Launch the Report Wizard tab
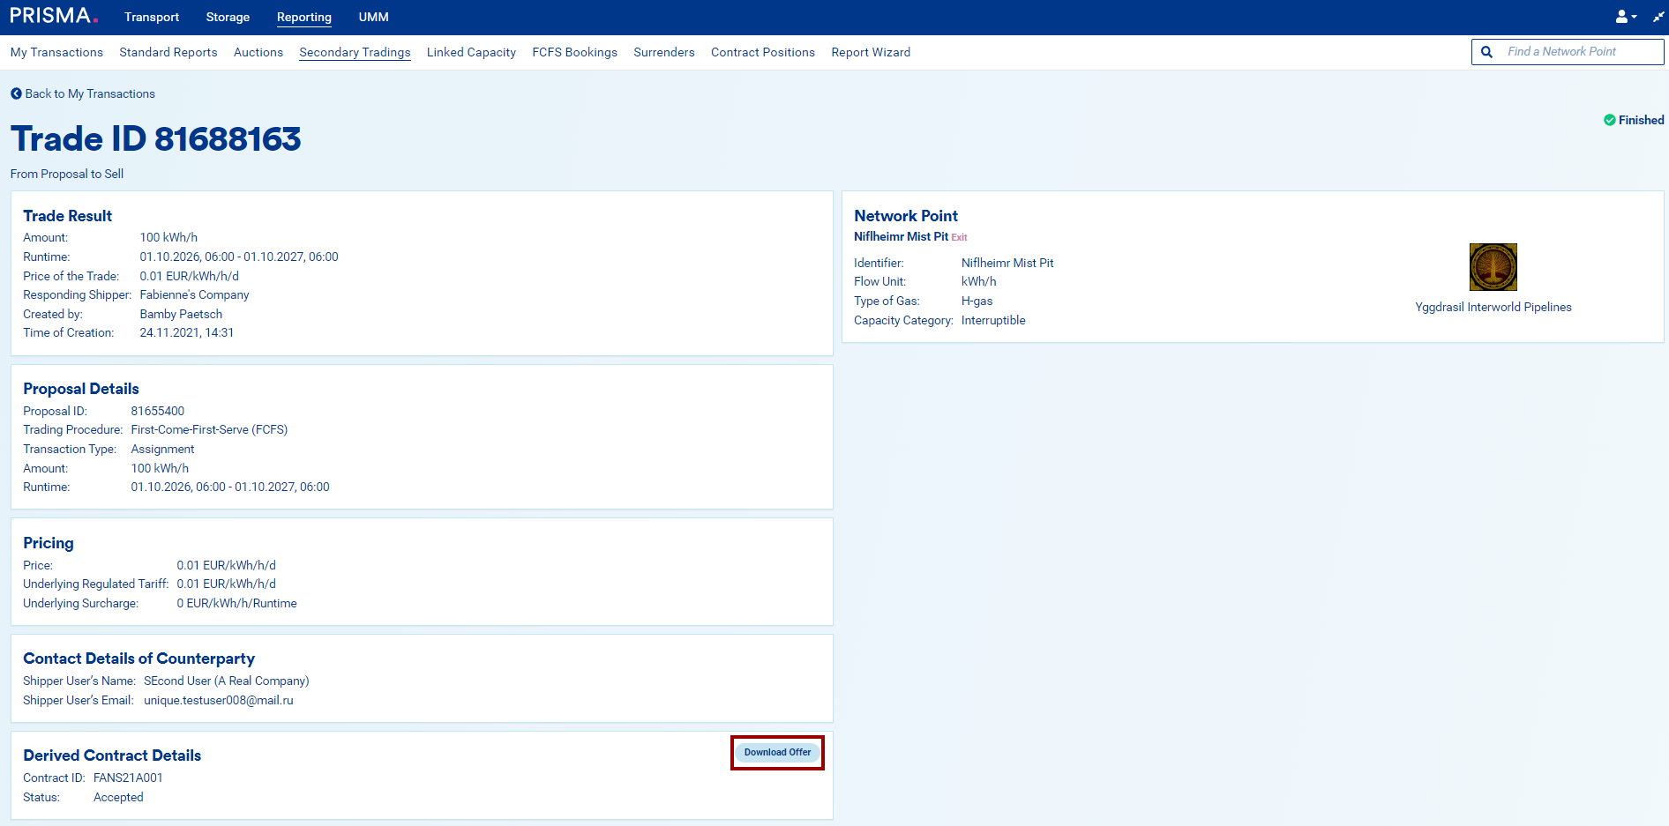 pyautogui.click(x=871, y=52)
